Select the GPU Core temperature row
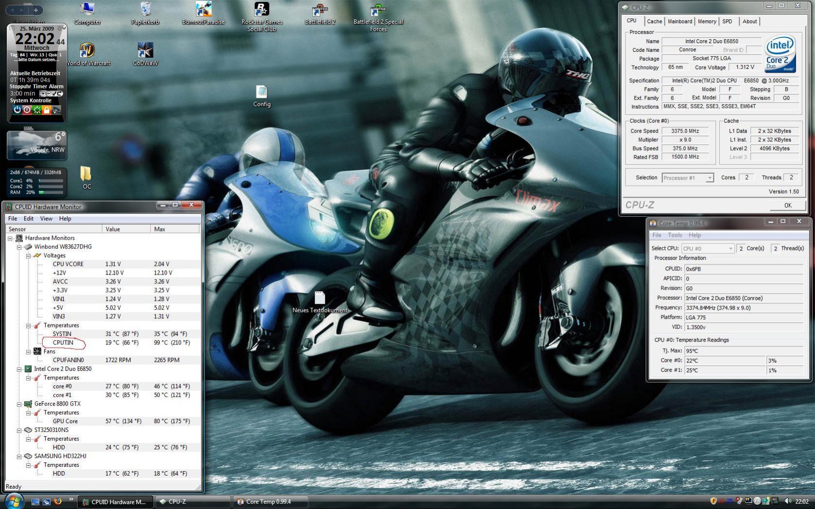This screenshot has width=815, height=509. click(103, 422)
